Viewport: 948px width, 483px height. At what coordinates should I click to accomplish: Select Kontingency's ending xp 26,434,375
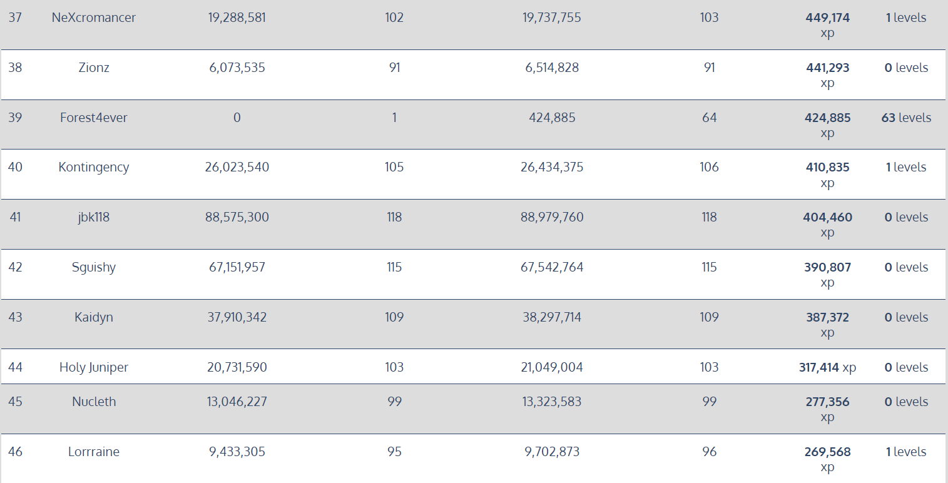552,167
